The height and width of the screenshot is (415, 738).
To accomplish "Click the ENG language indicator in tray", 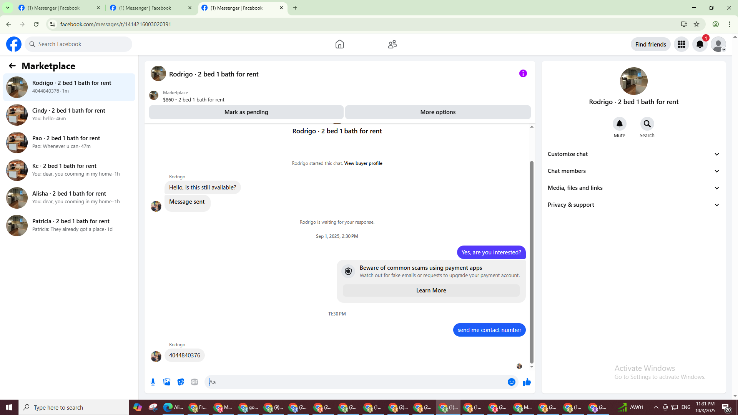I will click(x=686, y=407).
